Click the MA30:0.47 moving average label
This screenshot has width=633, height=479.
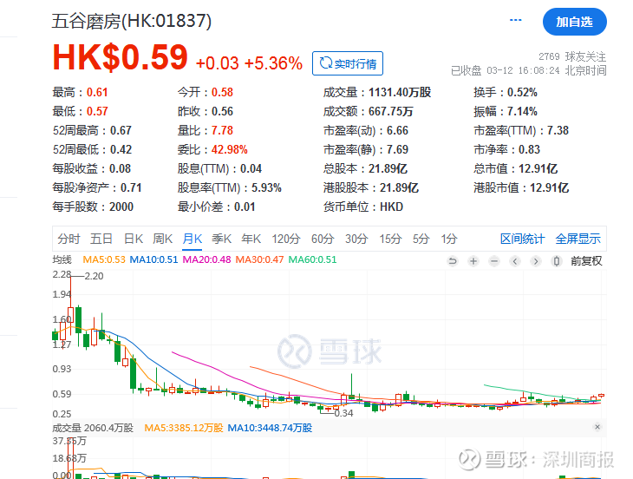pyautogui.click(x=259, y=259)
